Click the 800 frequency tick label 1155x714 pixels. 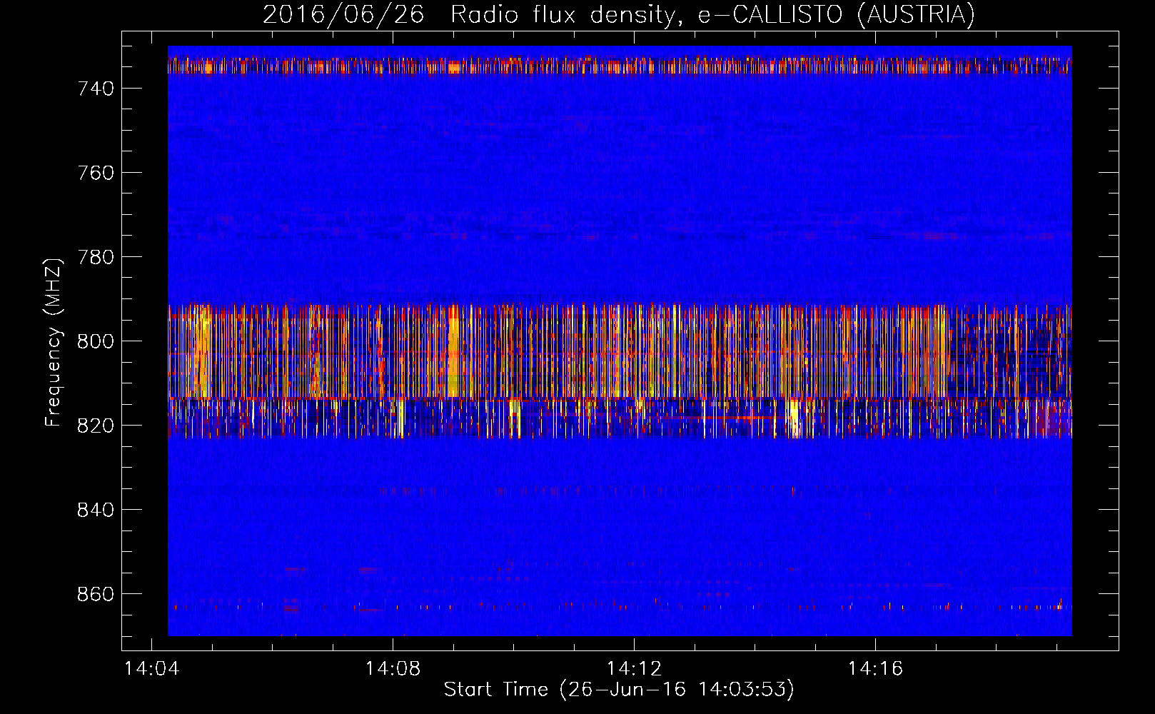click(x=96, y=341)
